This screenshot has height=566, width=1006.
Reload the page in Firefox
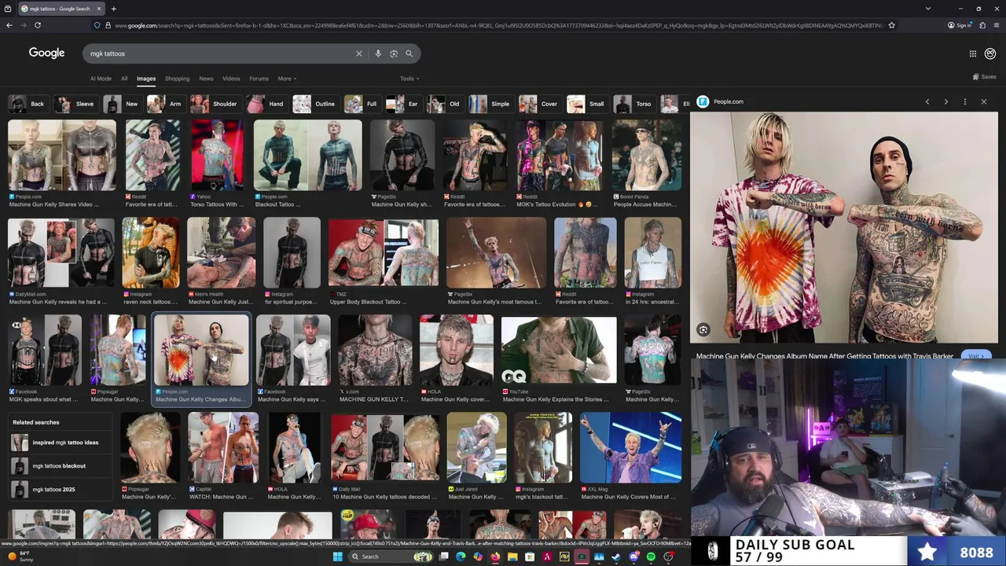pos(37,25)
